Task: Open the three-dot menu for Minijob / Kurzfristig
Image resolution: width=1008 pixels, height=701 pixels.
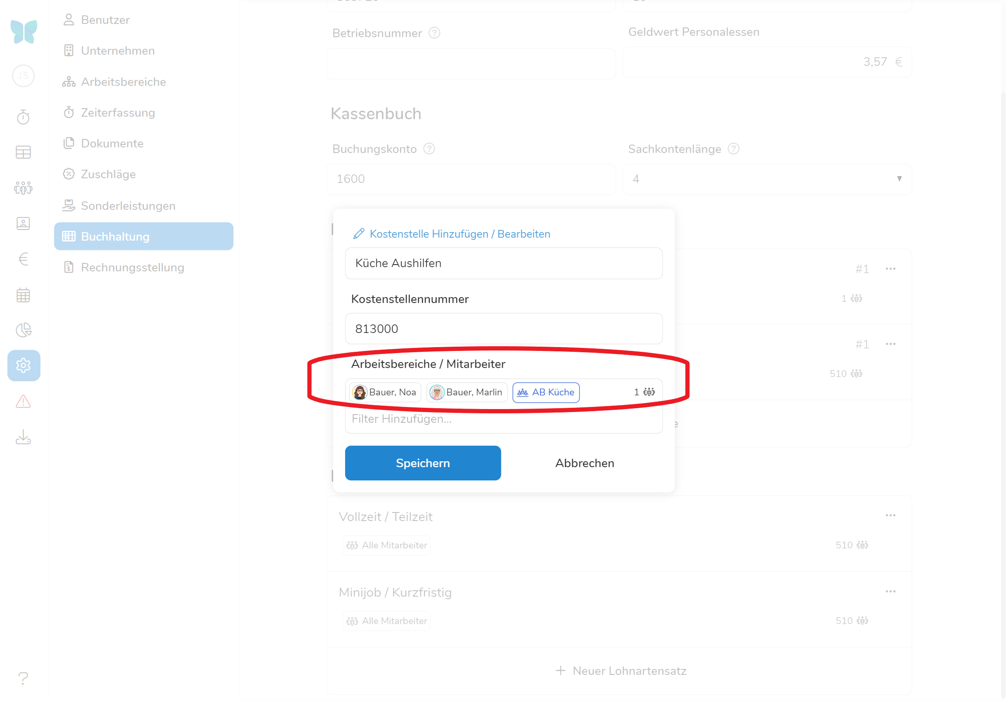Action: click(890, 592)
